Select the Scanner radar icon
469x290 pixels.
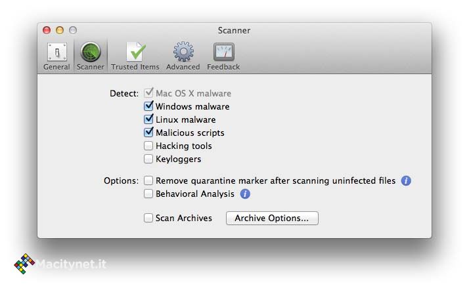(91, 56)
